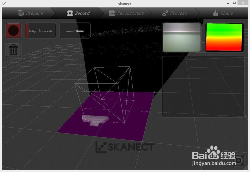This screenshot has height=172, width=250.
Task: Open the Process tab
Action: (x=174, y=13)
